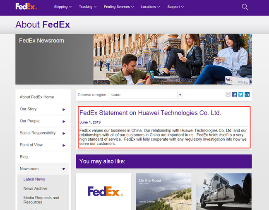Viewport: 269px width, 210px height.
Task: Open the On the Road thumbnail
Action: pyautogui.click(x=163, y=191)
